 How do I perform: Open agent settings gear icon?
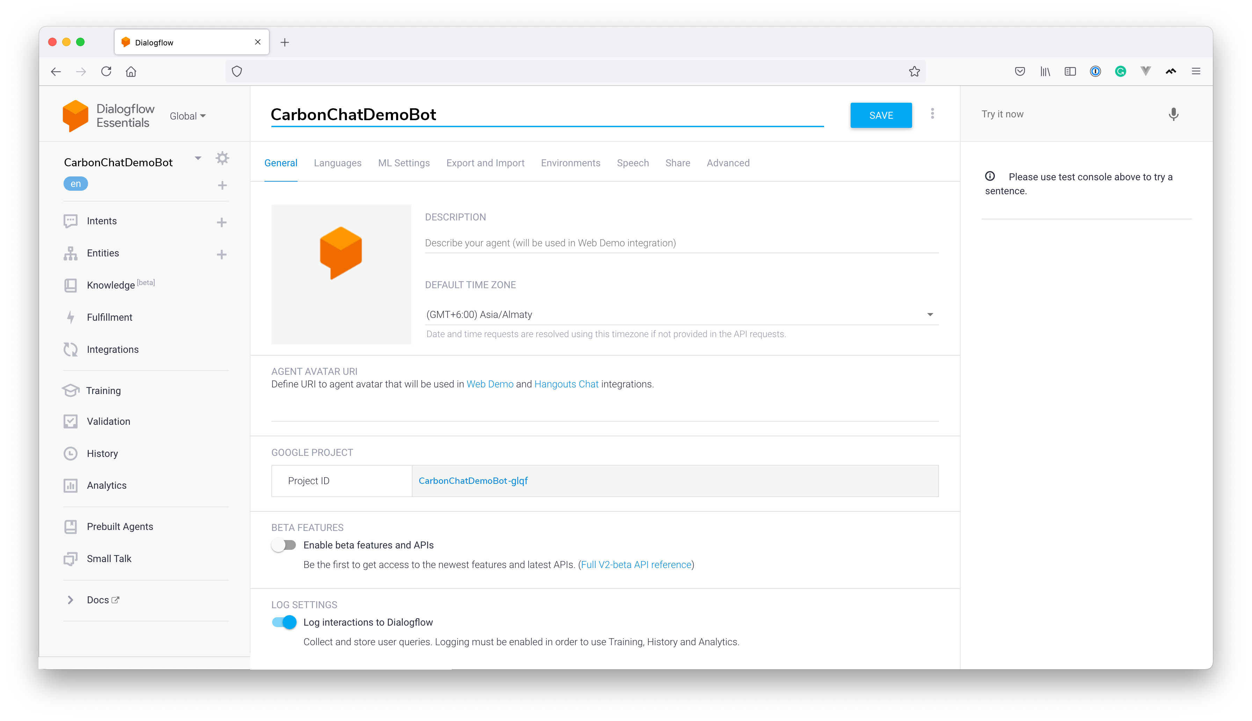[x=222, y=159]
